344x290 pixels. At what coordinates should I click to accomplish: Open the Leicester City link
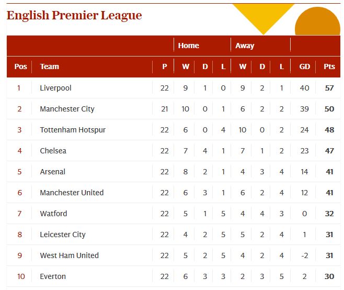(x=63, y=235)
